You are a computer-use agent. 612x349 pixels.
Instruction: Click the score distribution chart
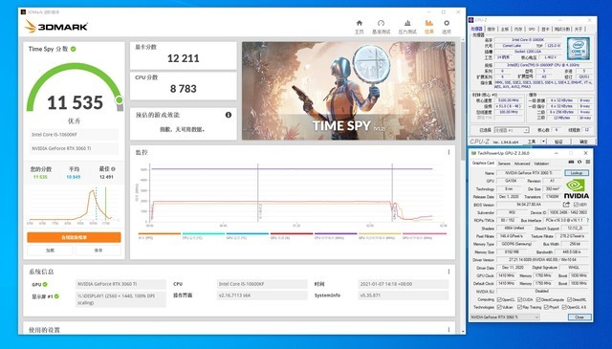75,205
